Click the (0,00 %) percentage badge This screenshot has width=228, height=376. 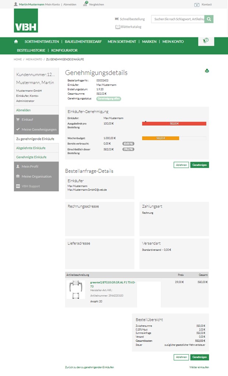(128, 144)
